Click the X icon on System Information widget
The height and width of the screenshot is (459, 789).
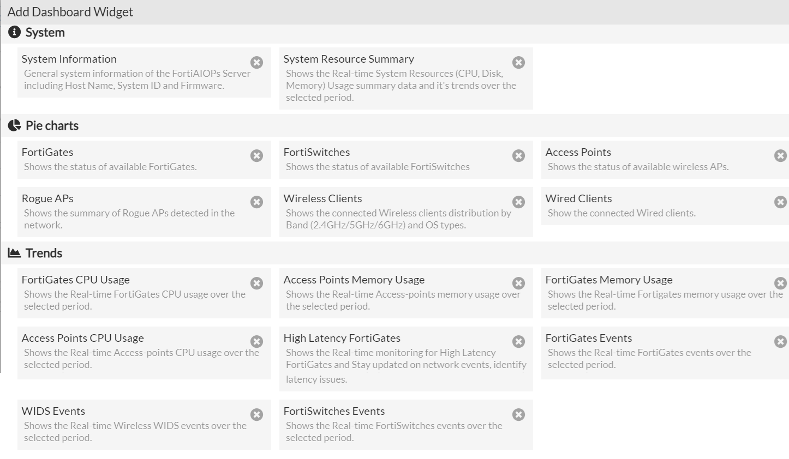[256, 63]
